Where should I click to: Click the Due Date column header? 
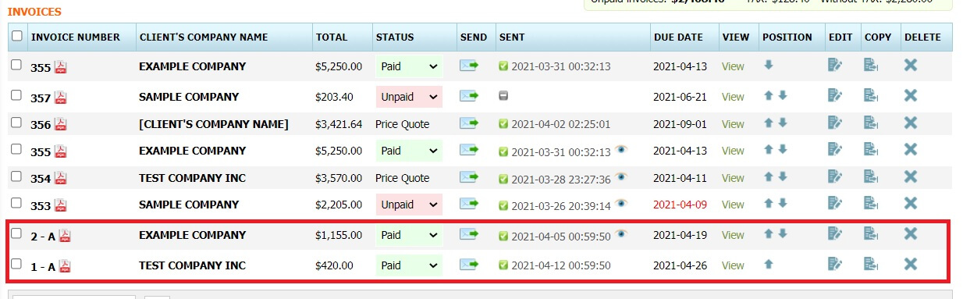(678, 37)
